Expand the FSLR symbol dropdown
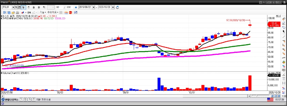This screenshot has width=287, height=106. point(13,7)
